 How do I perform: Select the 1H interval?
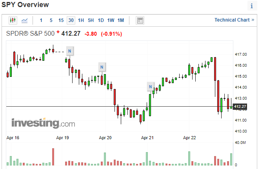pyautogui.click(x=81, y=20)
